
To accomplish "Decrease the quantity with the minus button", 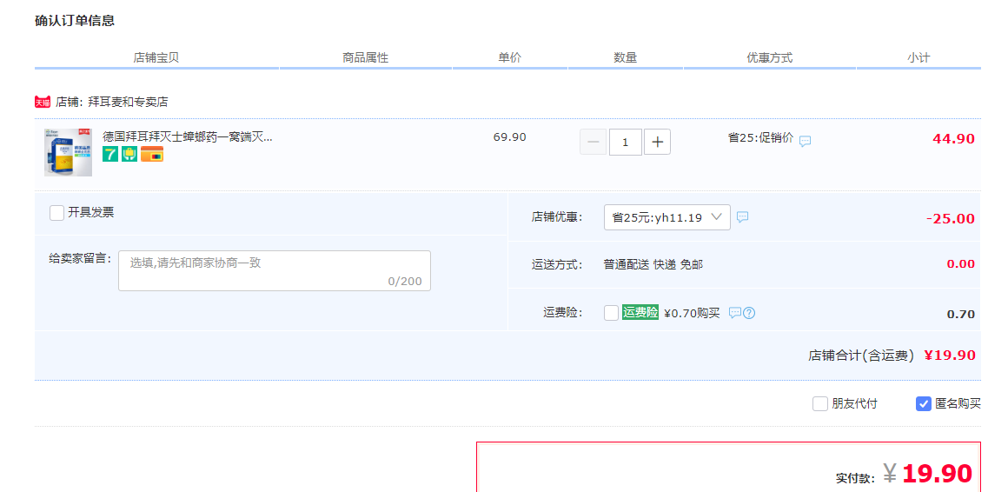I will click(x=593, y=143).
